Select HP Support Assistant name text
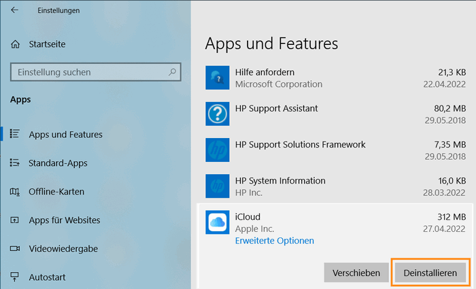The height and width of the screenshot is (289, 476). 277,108
